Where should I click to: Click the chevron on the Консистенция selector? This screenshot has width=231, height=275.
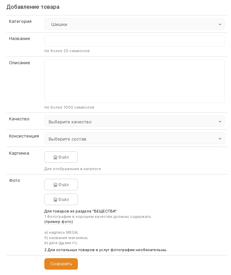pyautogui.click(x=220, y=139)
